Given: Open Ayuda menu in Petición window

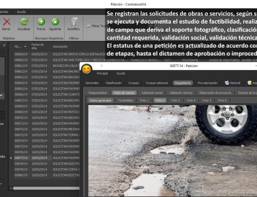Looking at the screenshot, I should [121, 74].
